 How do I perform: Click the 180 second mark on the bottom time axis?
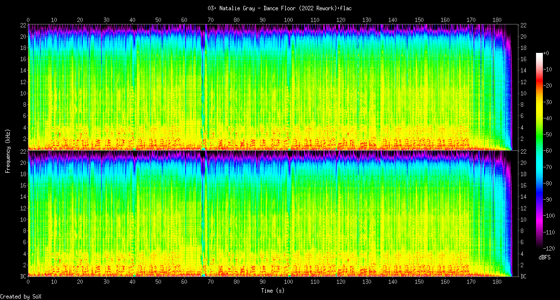click(497, 281)
